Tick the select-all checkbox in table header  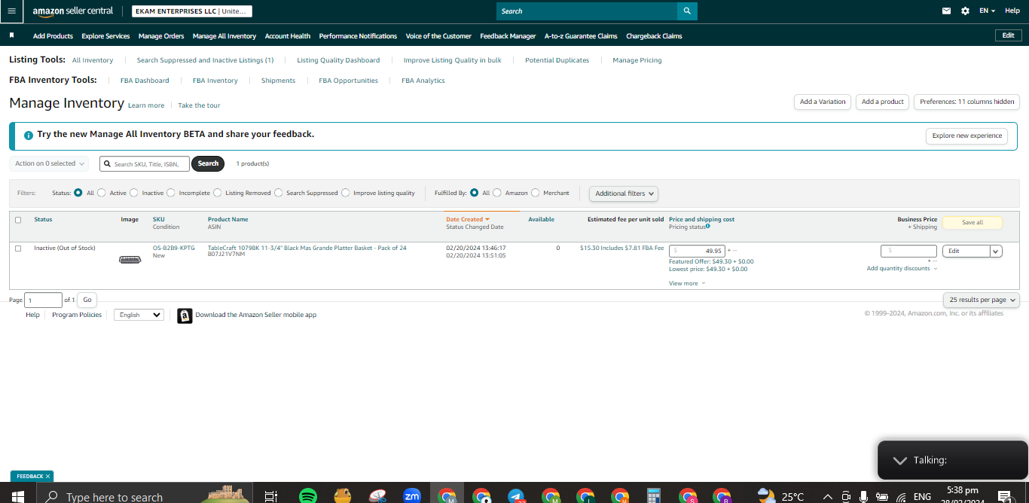point(18,220)
